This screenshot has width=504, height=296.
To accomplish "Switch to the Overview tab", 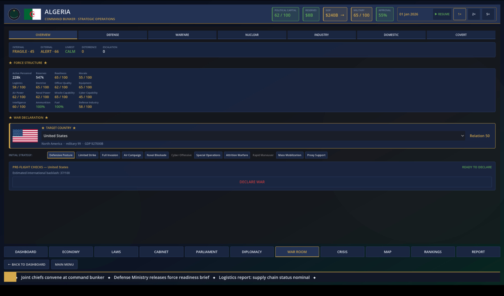I will tap(43, 35).
